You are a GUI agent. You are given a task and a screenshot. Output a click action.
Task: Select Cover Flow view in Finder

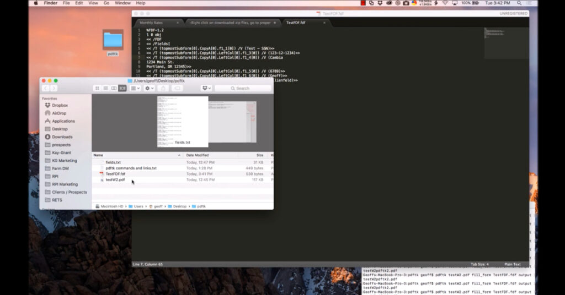[122, 88]
